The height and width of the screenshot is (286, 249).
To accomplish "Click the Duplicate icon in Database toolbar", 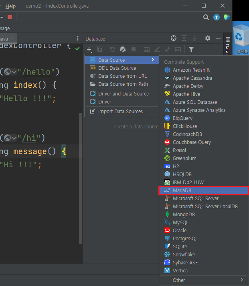I will tap(99, 49).
